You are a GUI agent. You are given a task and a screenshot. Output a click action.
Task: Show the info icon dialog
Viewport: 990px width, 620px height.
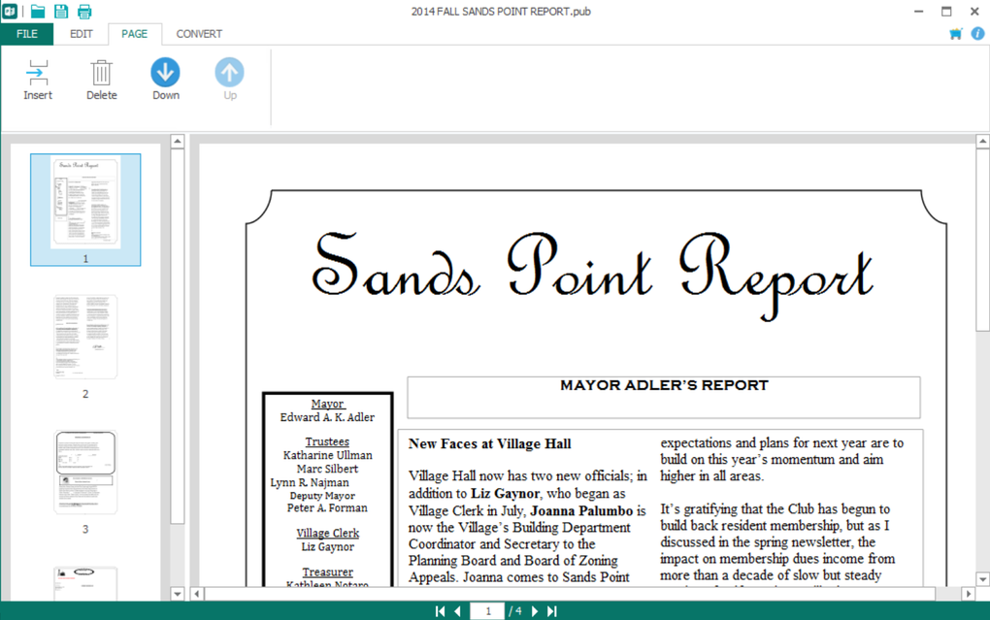coord(977,33)
